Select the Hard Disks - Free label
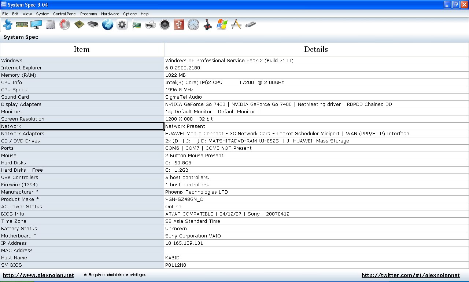The height and width of the screenshot is (282, 469). click(x=22, y=170)
